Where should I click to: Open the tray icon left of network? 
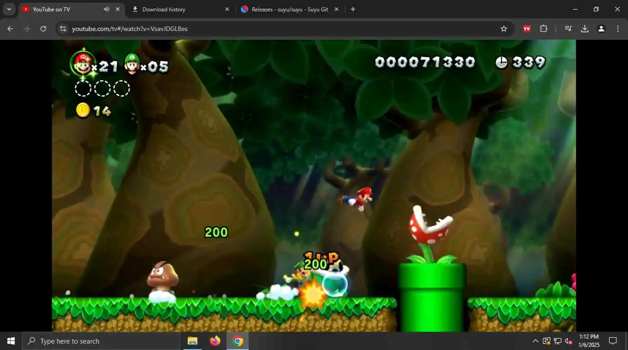click(546, 341)
